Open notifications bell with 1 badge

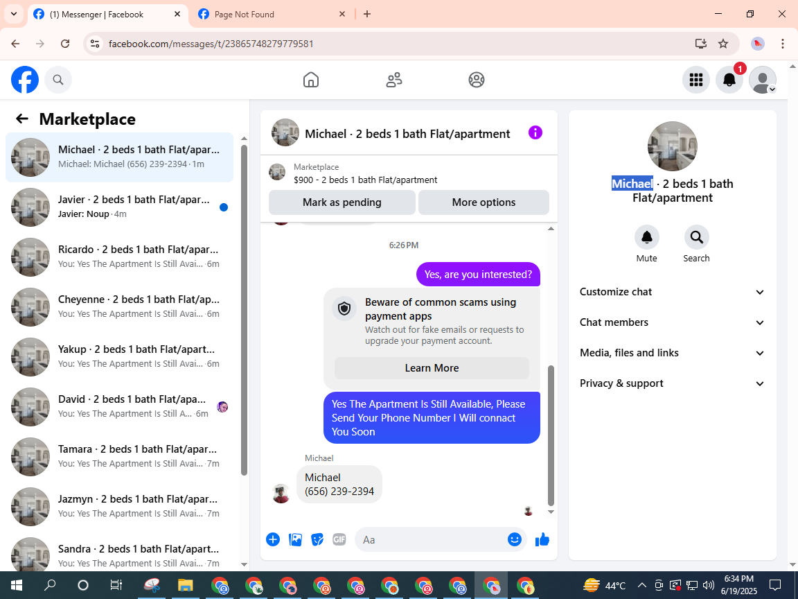pyautogui.click(x=729, y=80)
